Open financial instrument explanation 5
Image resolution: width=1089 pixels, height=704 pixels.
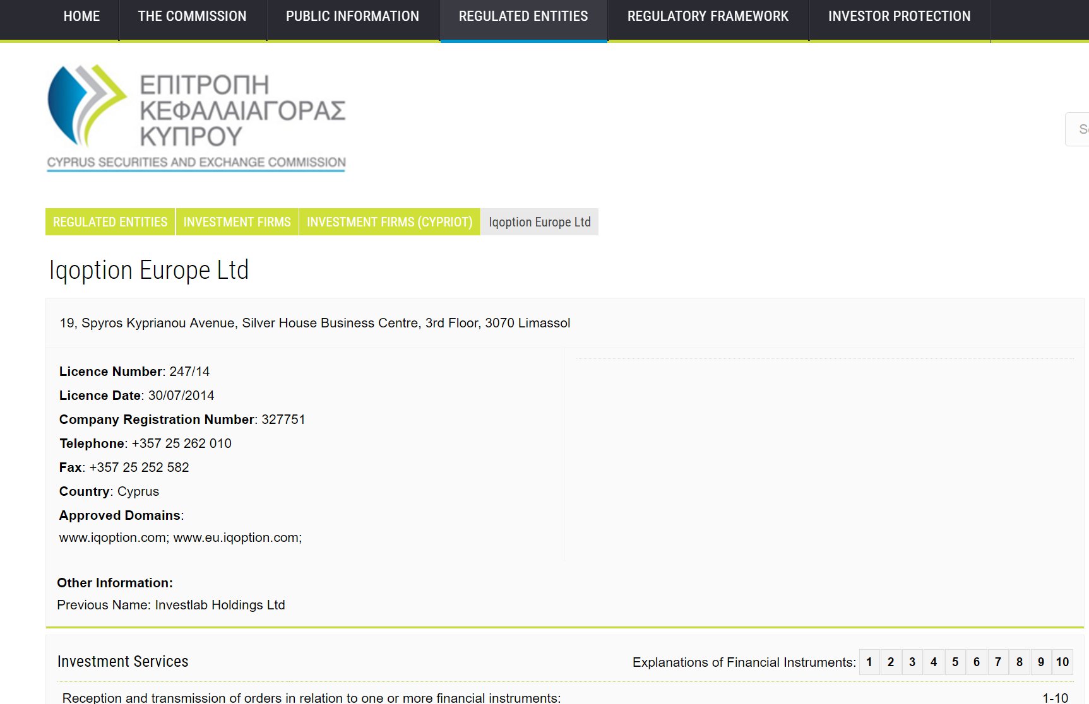point(955,662)
